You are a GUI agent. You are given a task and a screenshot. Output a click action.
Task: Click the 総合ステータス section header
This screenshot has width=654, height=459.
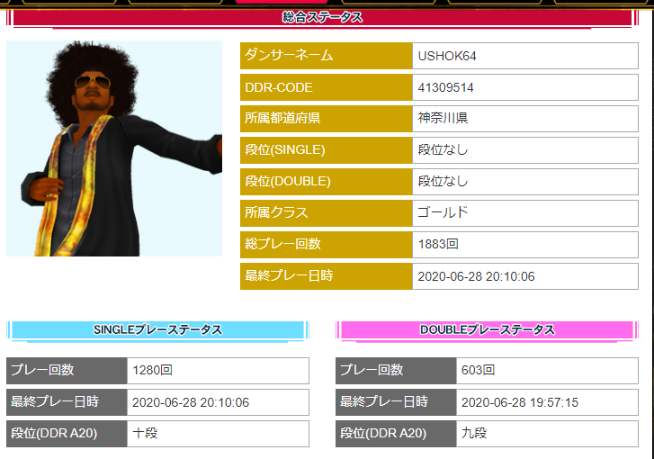point(322,17)
